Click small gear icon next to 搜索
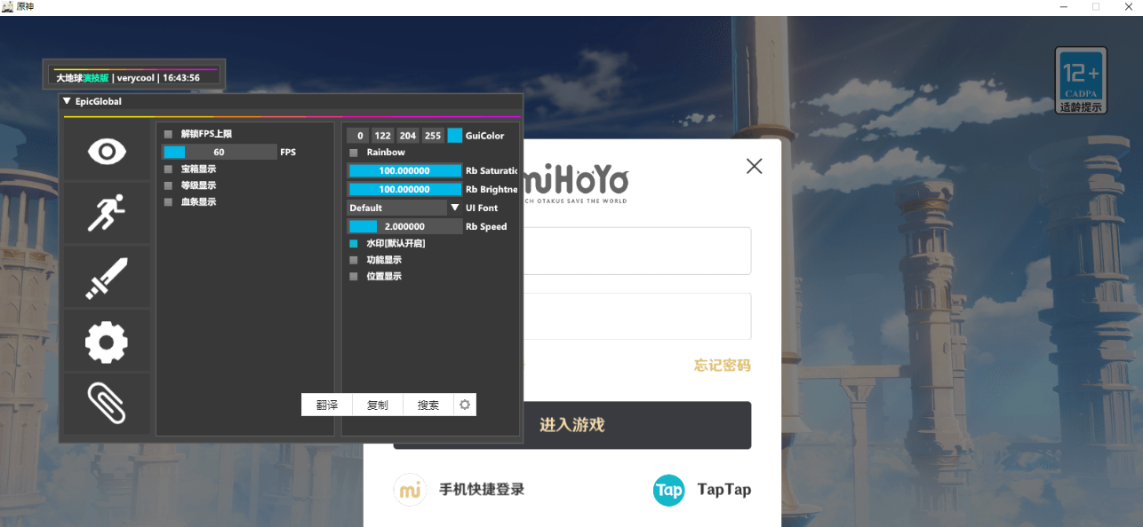The width and height of the screenshot is (1143, 527). click(x=464, y=405)
